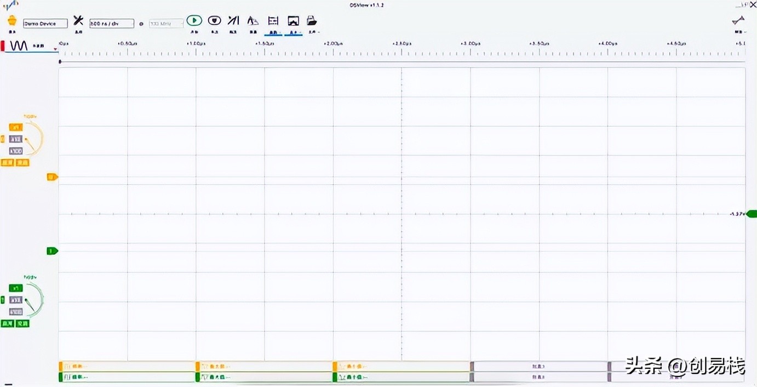757x387 pixels.
Task: Open the Demo Device selector
Action: (x=45, y=24)
